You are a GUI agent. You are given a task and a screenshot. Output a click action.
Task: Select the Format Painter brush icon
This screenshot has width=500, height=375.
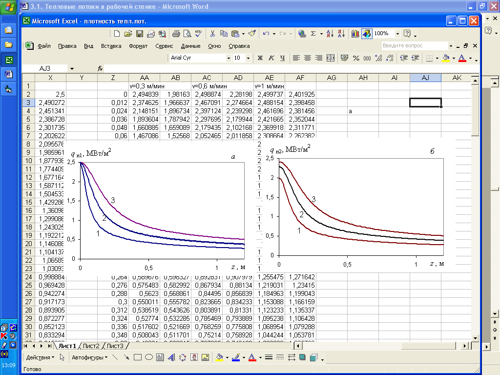click(x=252, y=34)
